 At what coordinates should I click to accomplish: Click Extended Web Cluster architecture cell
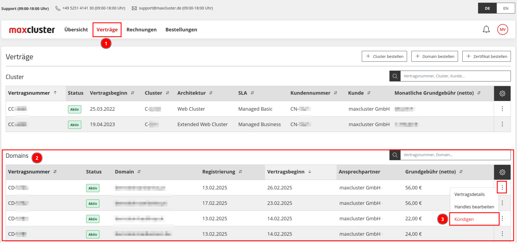click(202, 124)
